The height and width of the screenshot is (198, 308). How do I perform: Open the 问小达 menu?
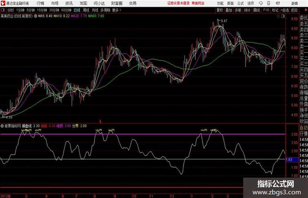click(99, 3)
